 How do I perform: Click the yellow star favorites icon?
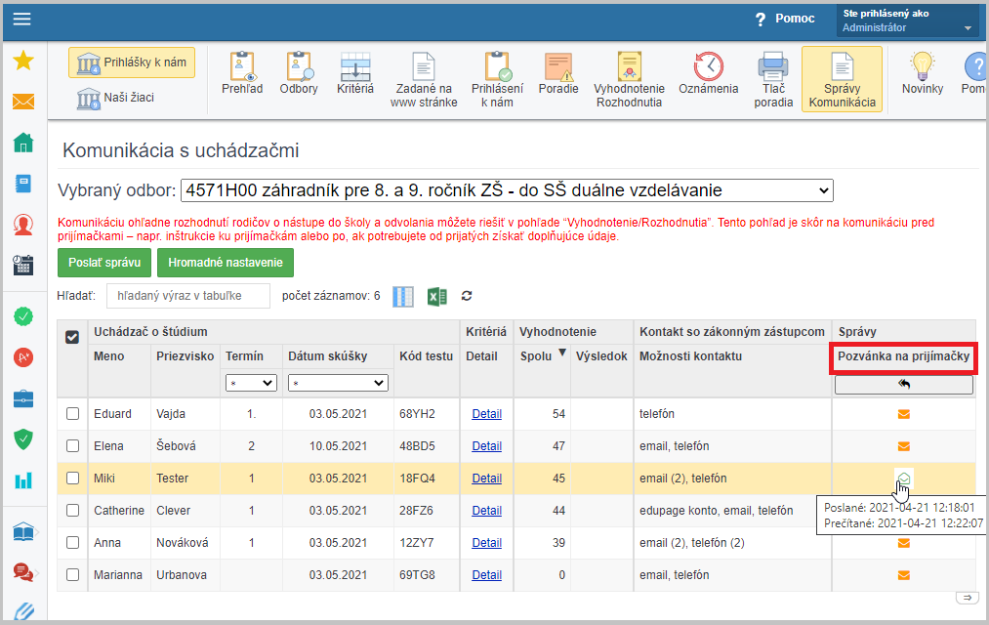(x=23, y=61)
